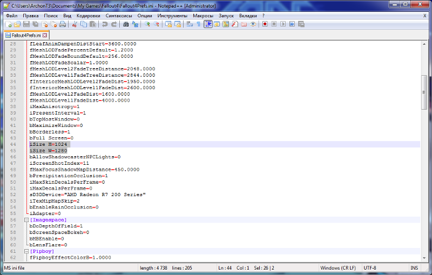432x275 pixels.
Task: Open Folder as Workspace icon
Action: (244, 24)
